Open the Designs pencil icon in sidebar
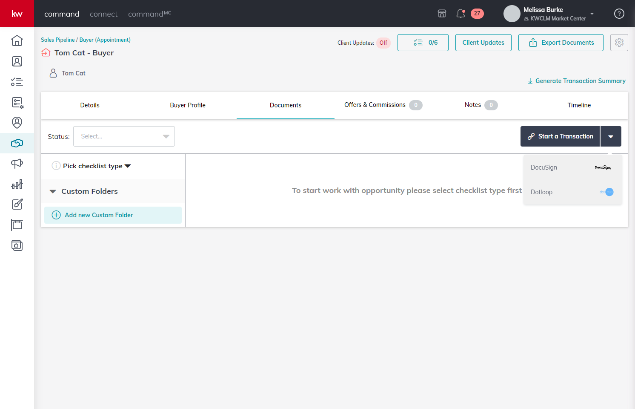Viewport: 635px width, 409px height. coord(17,204)
